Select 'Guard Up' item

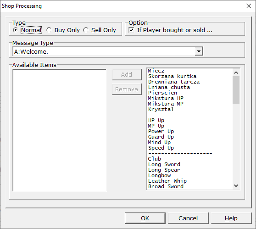click(x=190, y=137)
